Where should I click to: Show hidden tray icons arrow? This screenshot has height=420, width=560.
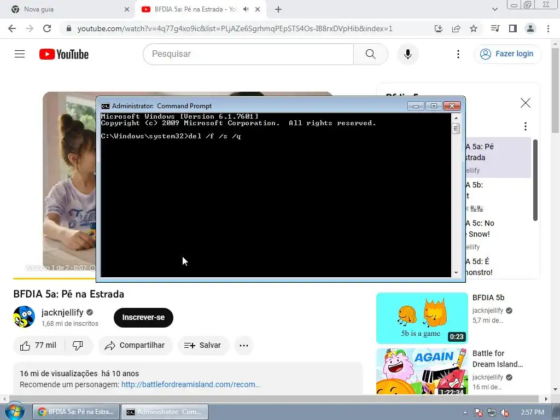tap(465, 412)
